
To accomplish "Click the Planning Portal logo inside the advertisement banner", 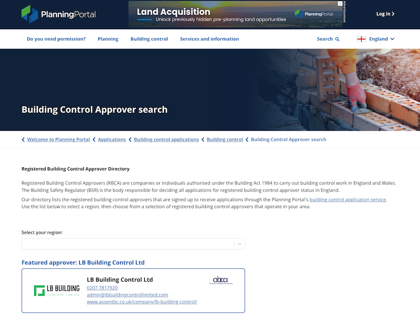I will 313,13.
